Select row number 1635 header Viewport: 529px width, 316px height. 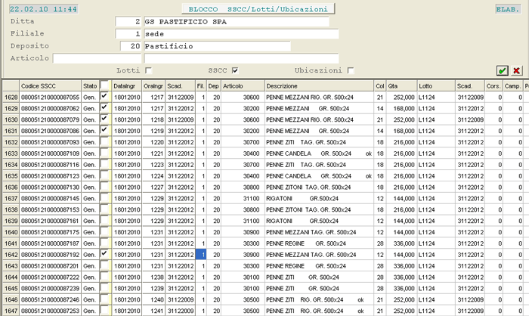[x=11, y=176]
